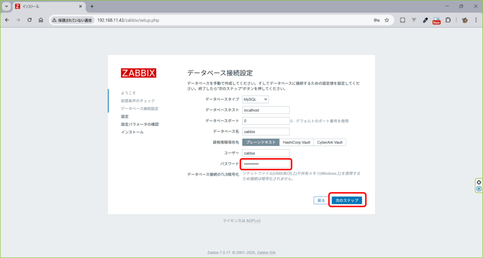Select プレーンテキスト credential storage
The height and width of the screenshot is (258, 483).
(x=260, y=142)
